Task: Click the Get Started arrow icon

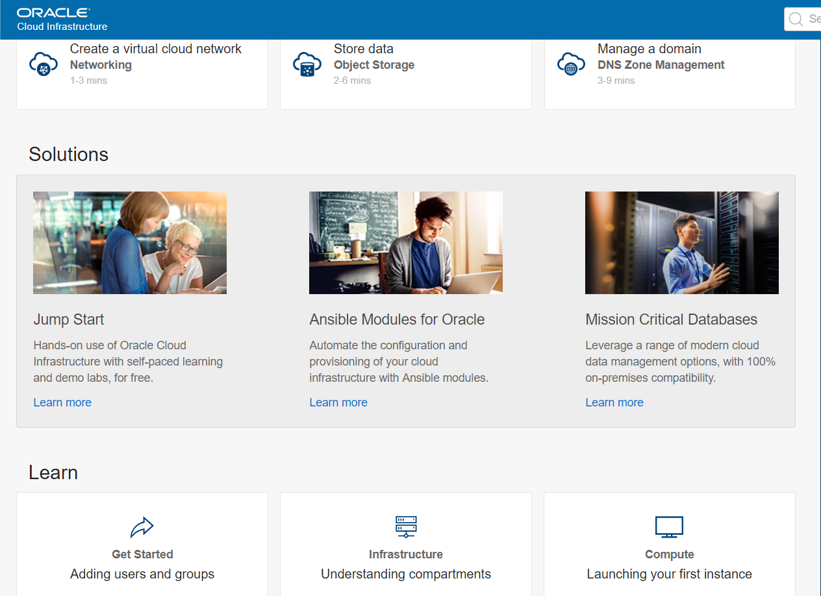Action: click(x=142, y=527)
